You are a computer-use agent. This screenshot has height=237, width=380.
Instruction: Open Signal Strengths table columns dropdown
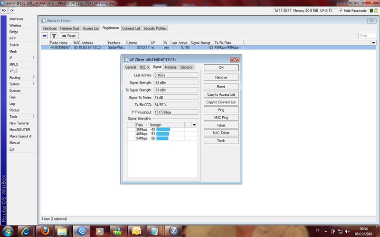coord(194,125)
